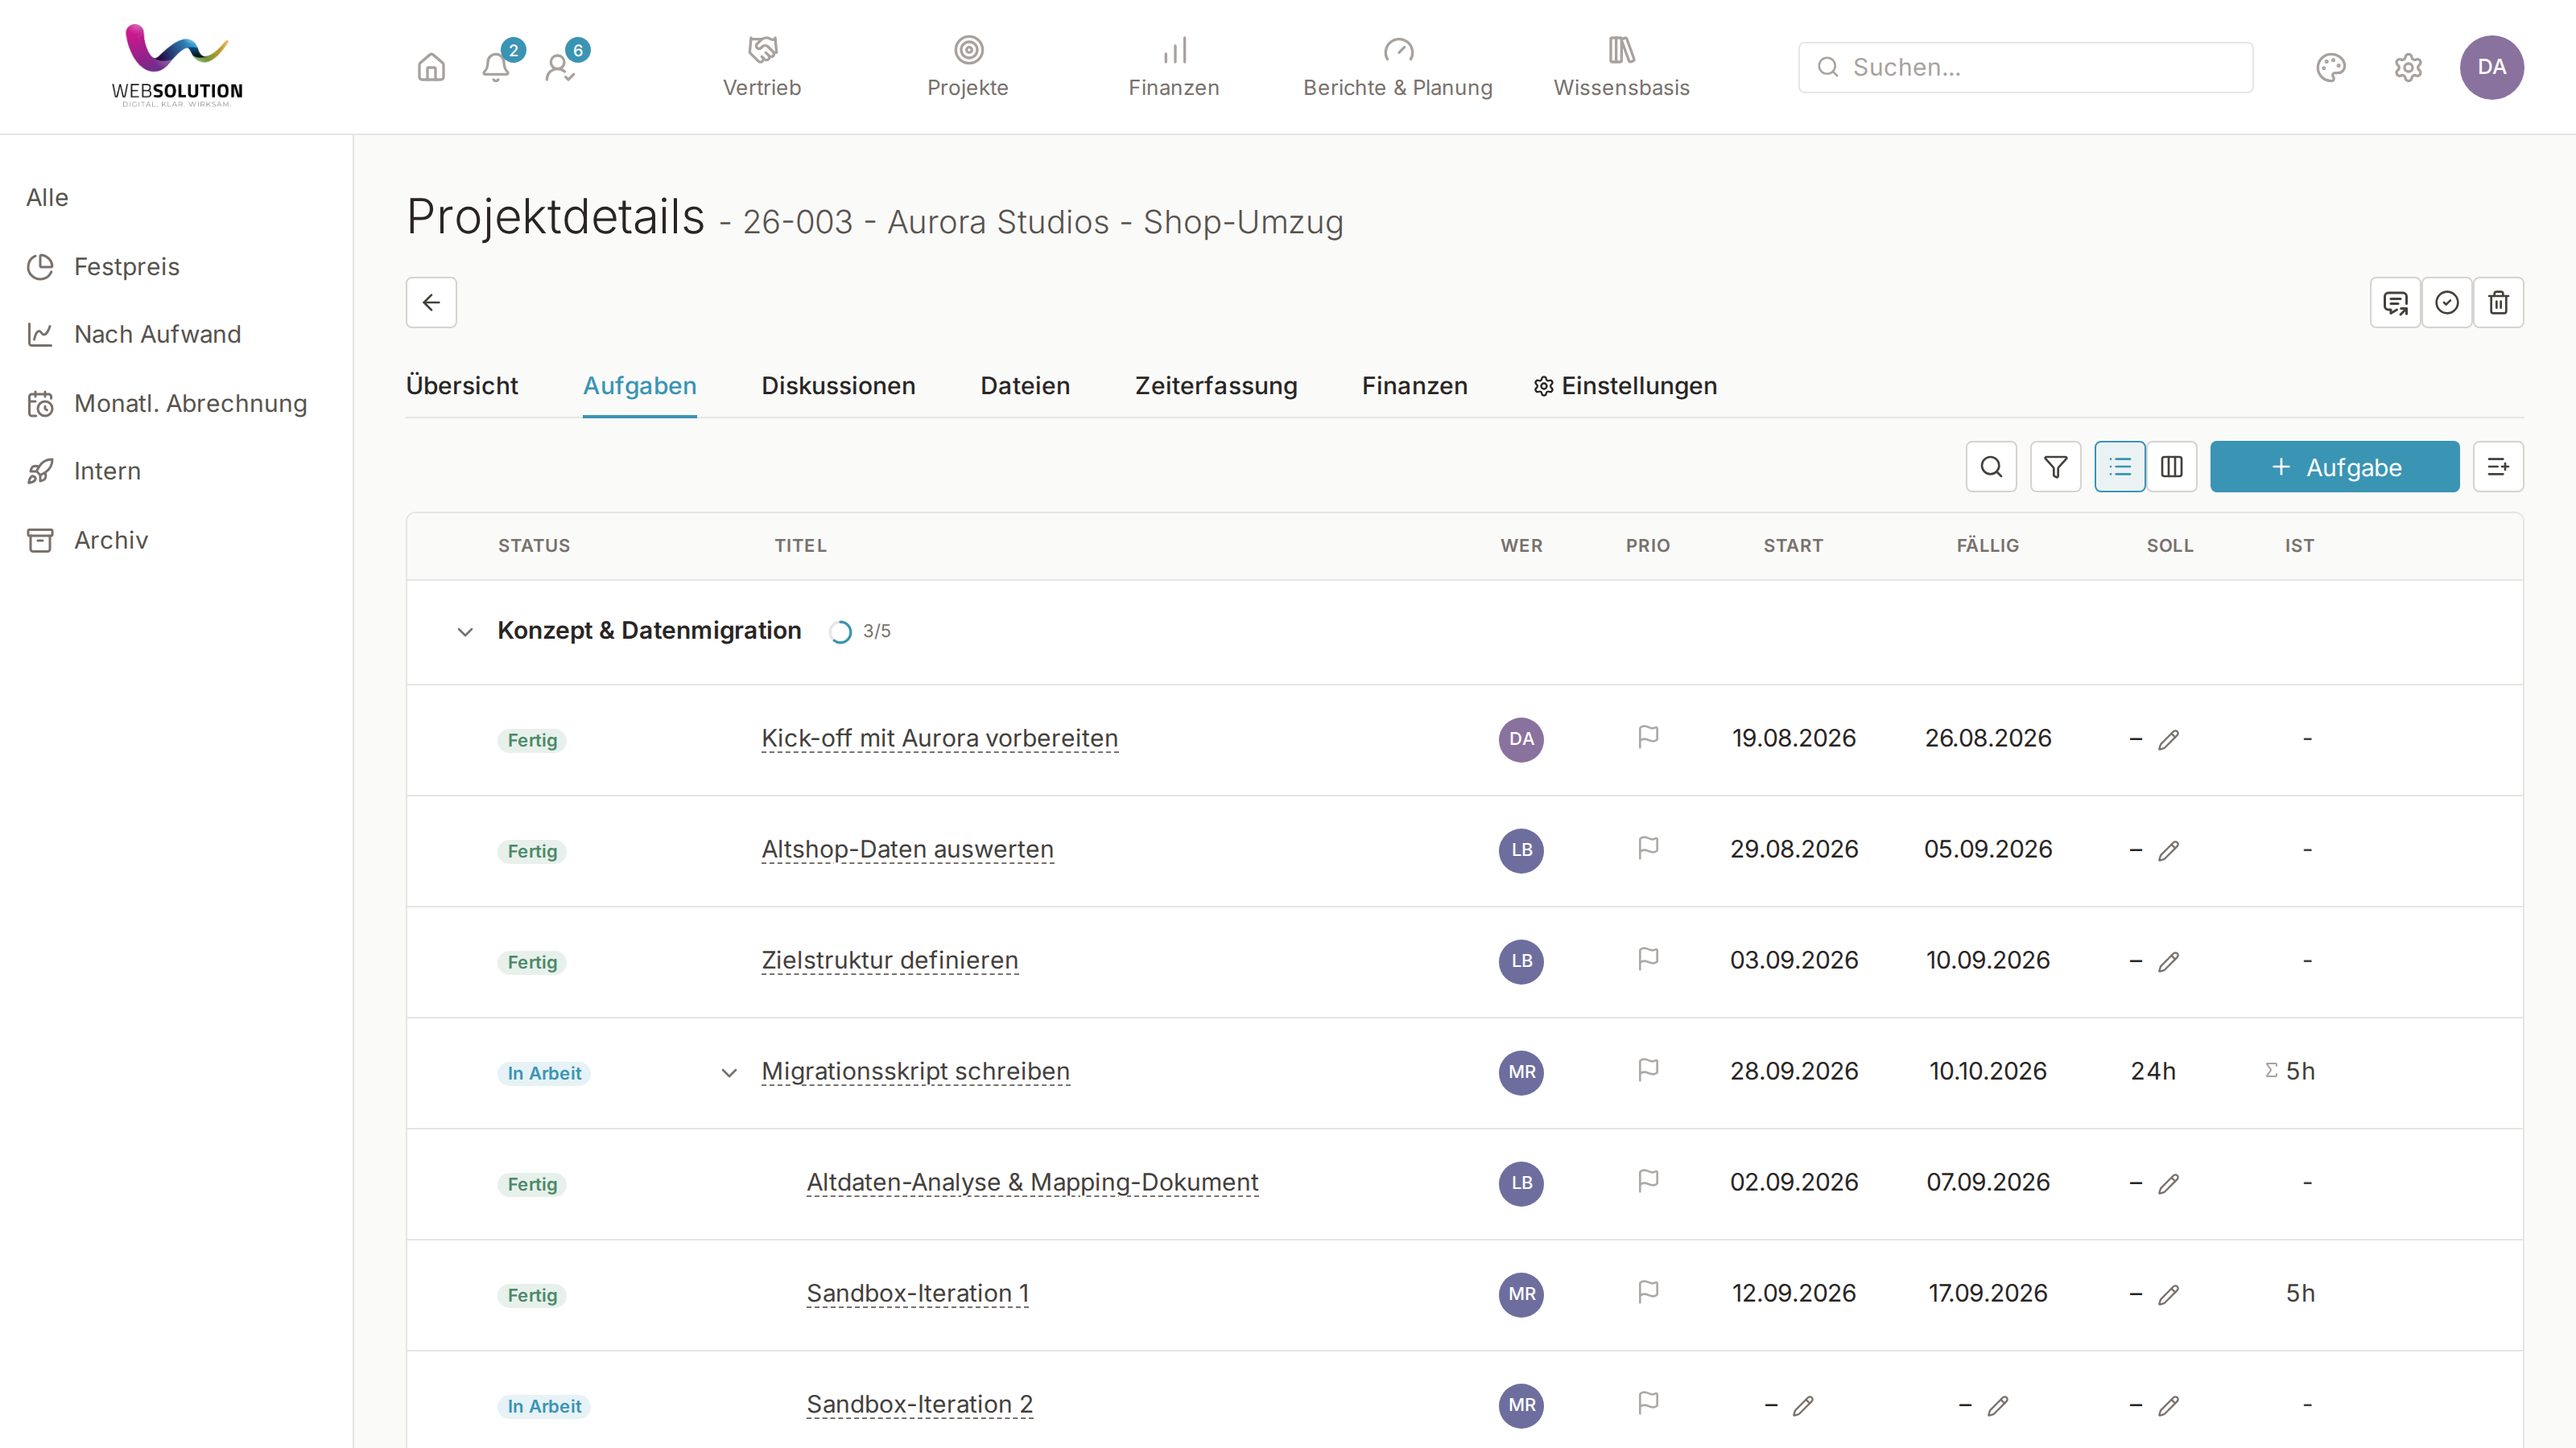Edit start date of Sandbox-Iteration 2
This screenshot has width=2576, height=1448.
[1803, 1406]
